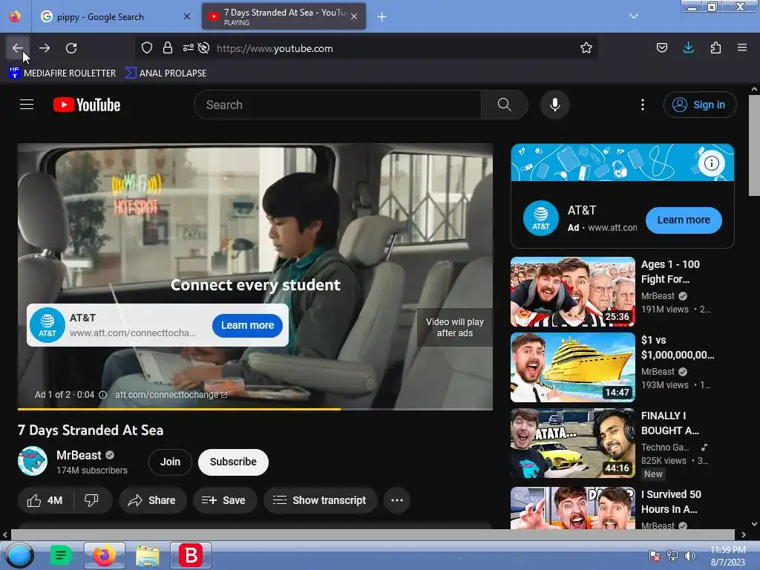Viewport: 760px width, 570px height.
Task: Show the video transcript
Action: point(320,500)
